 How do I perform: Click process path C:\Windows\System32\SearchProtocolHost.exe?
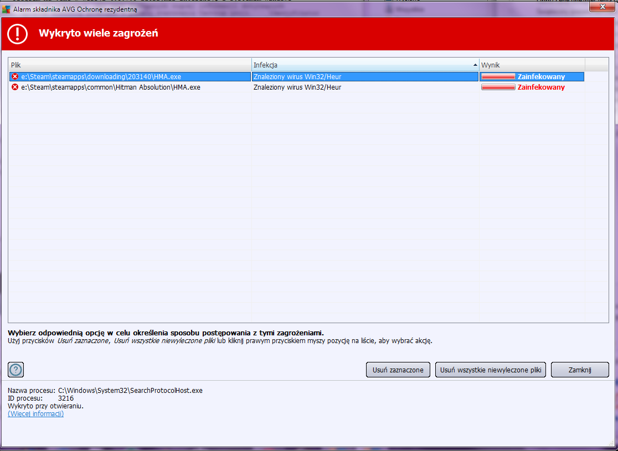(131, 390)
